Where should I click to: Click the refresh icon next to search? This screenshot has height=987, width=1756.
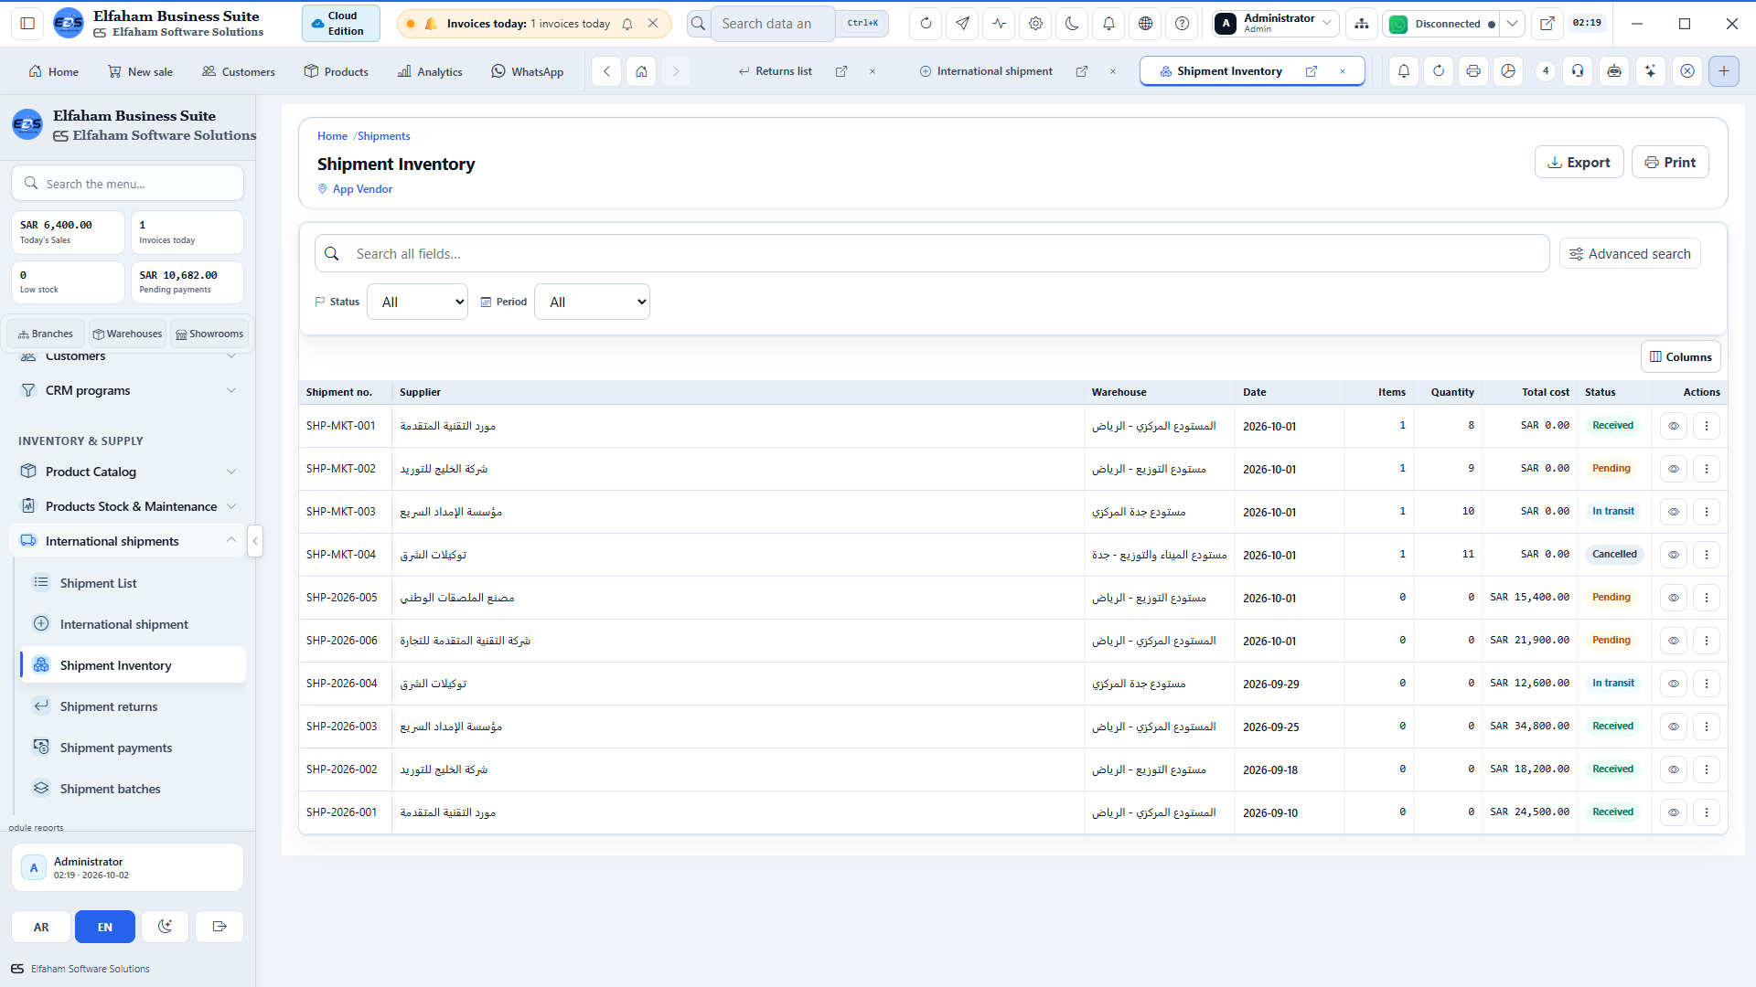(926, 24)
